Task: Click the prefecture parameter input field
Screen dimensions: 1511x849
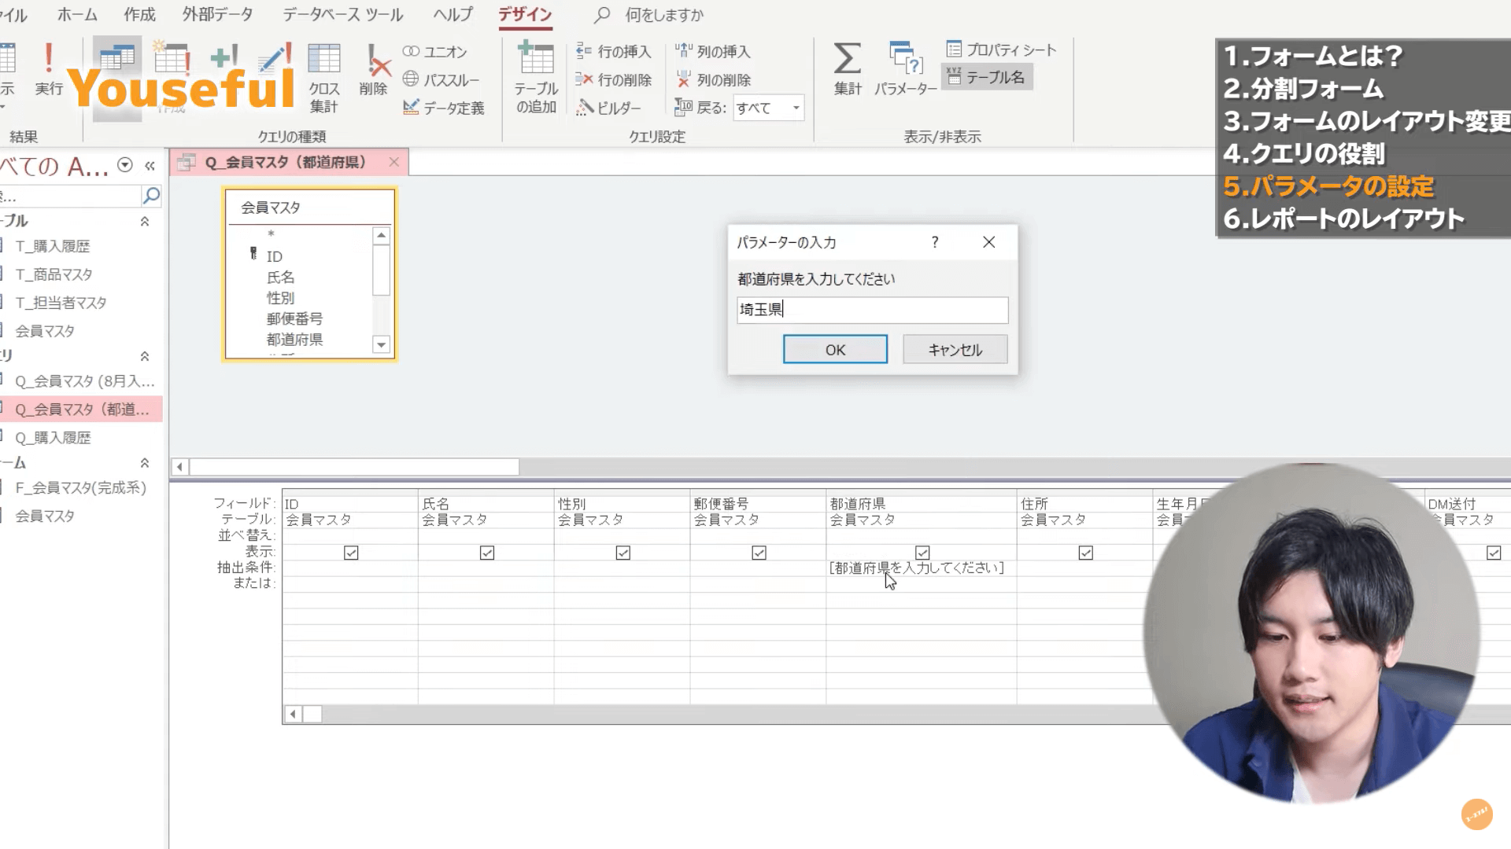Action: [873, 310]
